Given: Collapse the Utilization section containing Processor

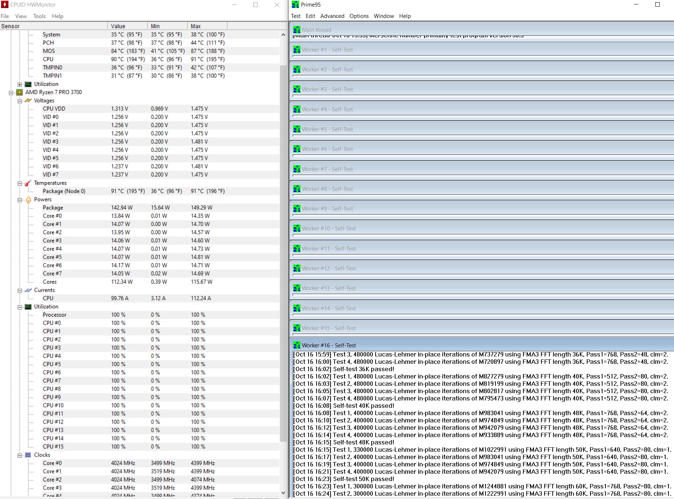Looking at the screenshot, I should pyautogui.click(x=20, y=307).
